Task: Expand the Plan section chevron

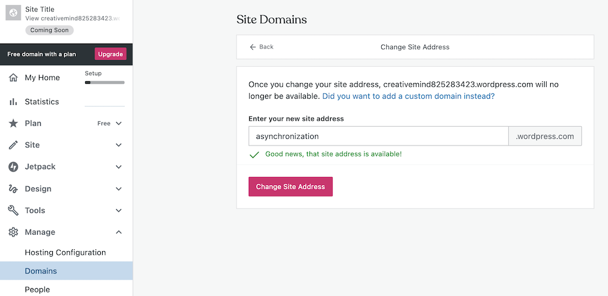Action: (x=119, y=123)
